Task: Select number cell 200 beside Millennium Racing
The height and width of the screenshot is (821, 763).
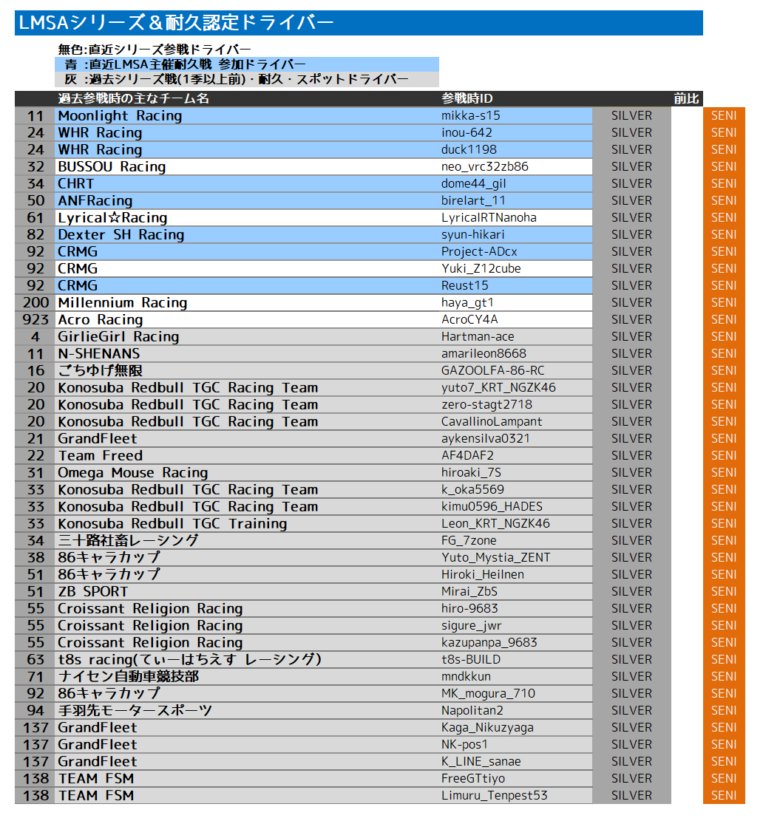Action: pos(35,303)
